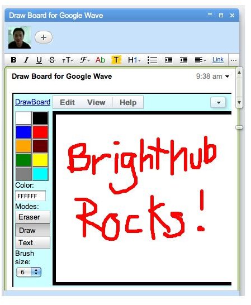Select the red color swatch
Image resolution: width=251 pixels, height=305 pixels.
click(x=40, y=132)
